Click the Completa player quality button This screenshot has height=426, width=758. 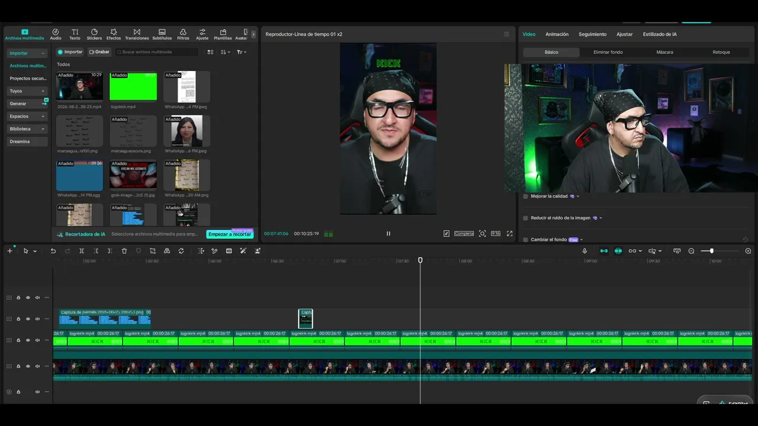(x=464, y=234)
